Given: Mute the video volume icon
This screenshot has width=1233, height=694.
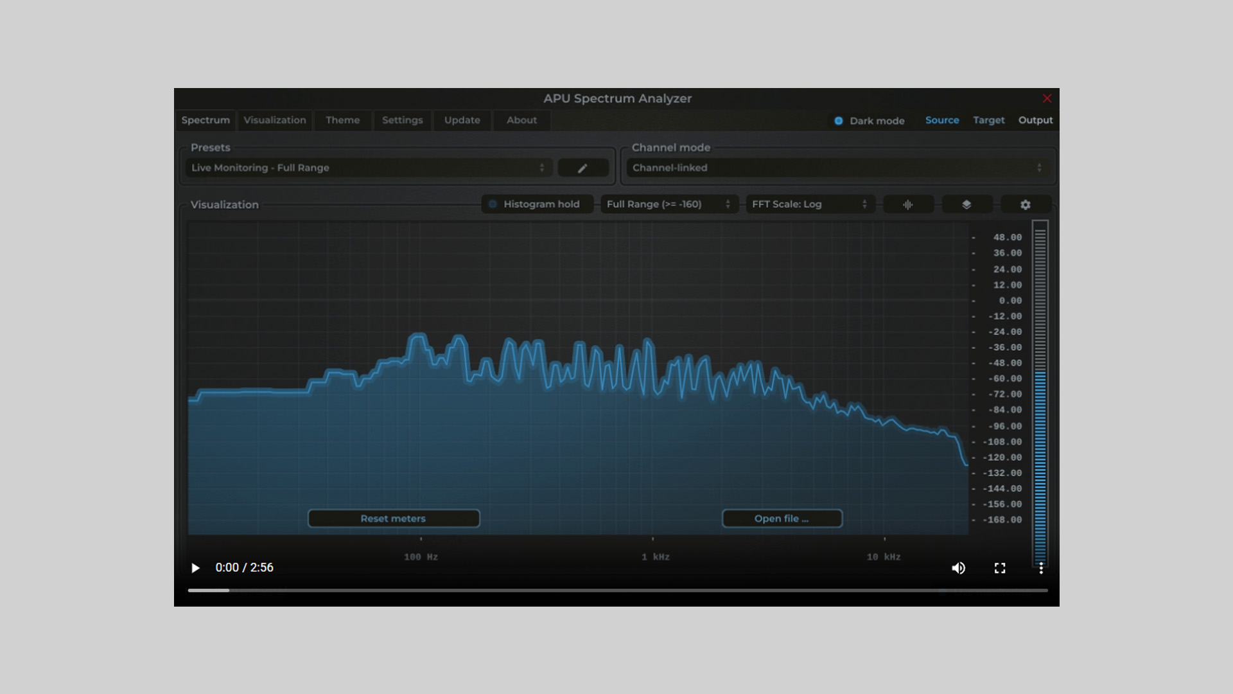Looking at the screenshot, I should click(x=958, y=568).
